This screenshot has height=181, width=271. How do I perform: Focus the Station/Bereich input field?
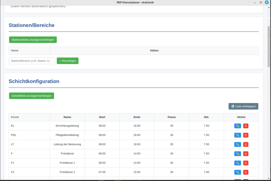[32, 61]
